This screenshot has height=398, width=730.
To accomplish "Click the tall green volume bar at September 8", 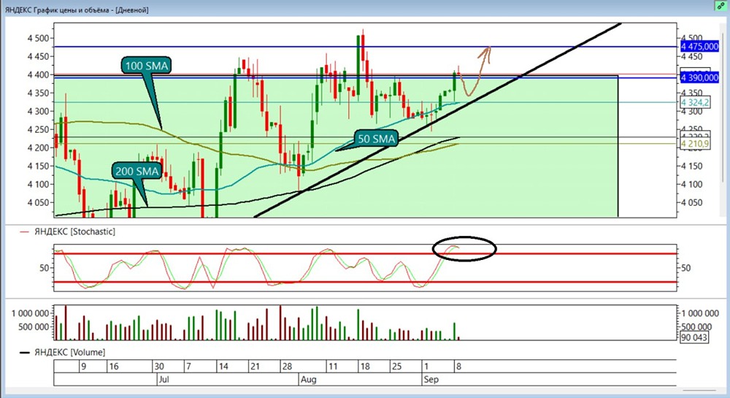I will tap(454, 331).
